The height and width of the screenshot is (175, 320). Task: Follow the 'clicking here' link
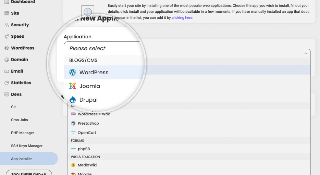tap(182, 17)
